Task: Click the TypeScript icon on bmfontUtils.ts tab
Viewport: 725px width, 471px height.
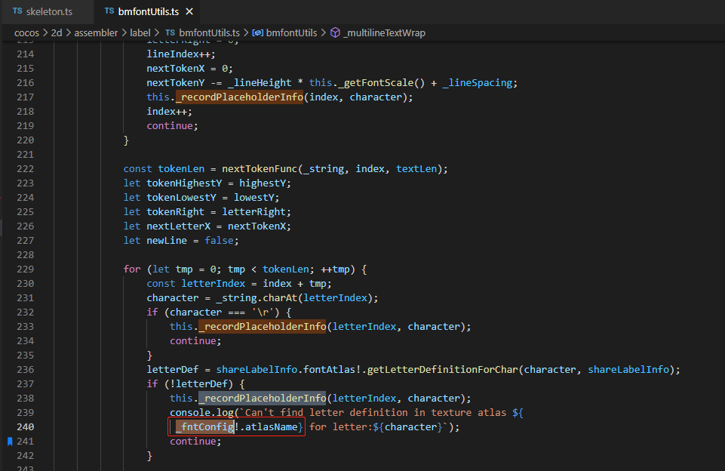Action: point(109,11)
